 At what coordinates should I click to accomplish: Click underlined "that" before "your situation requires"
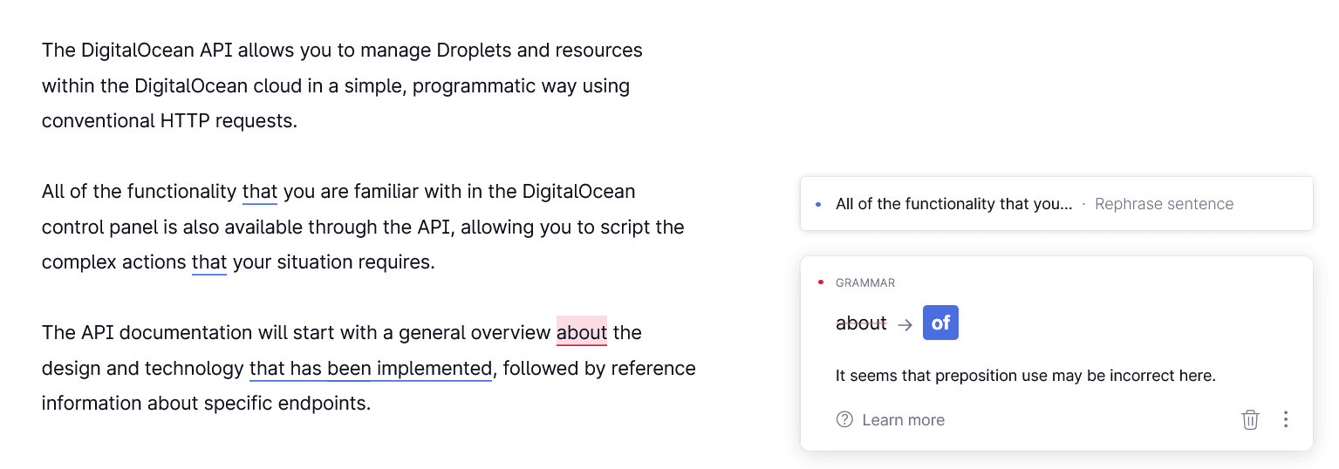pyautogui.click(x=209, y=262)
